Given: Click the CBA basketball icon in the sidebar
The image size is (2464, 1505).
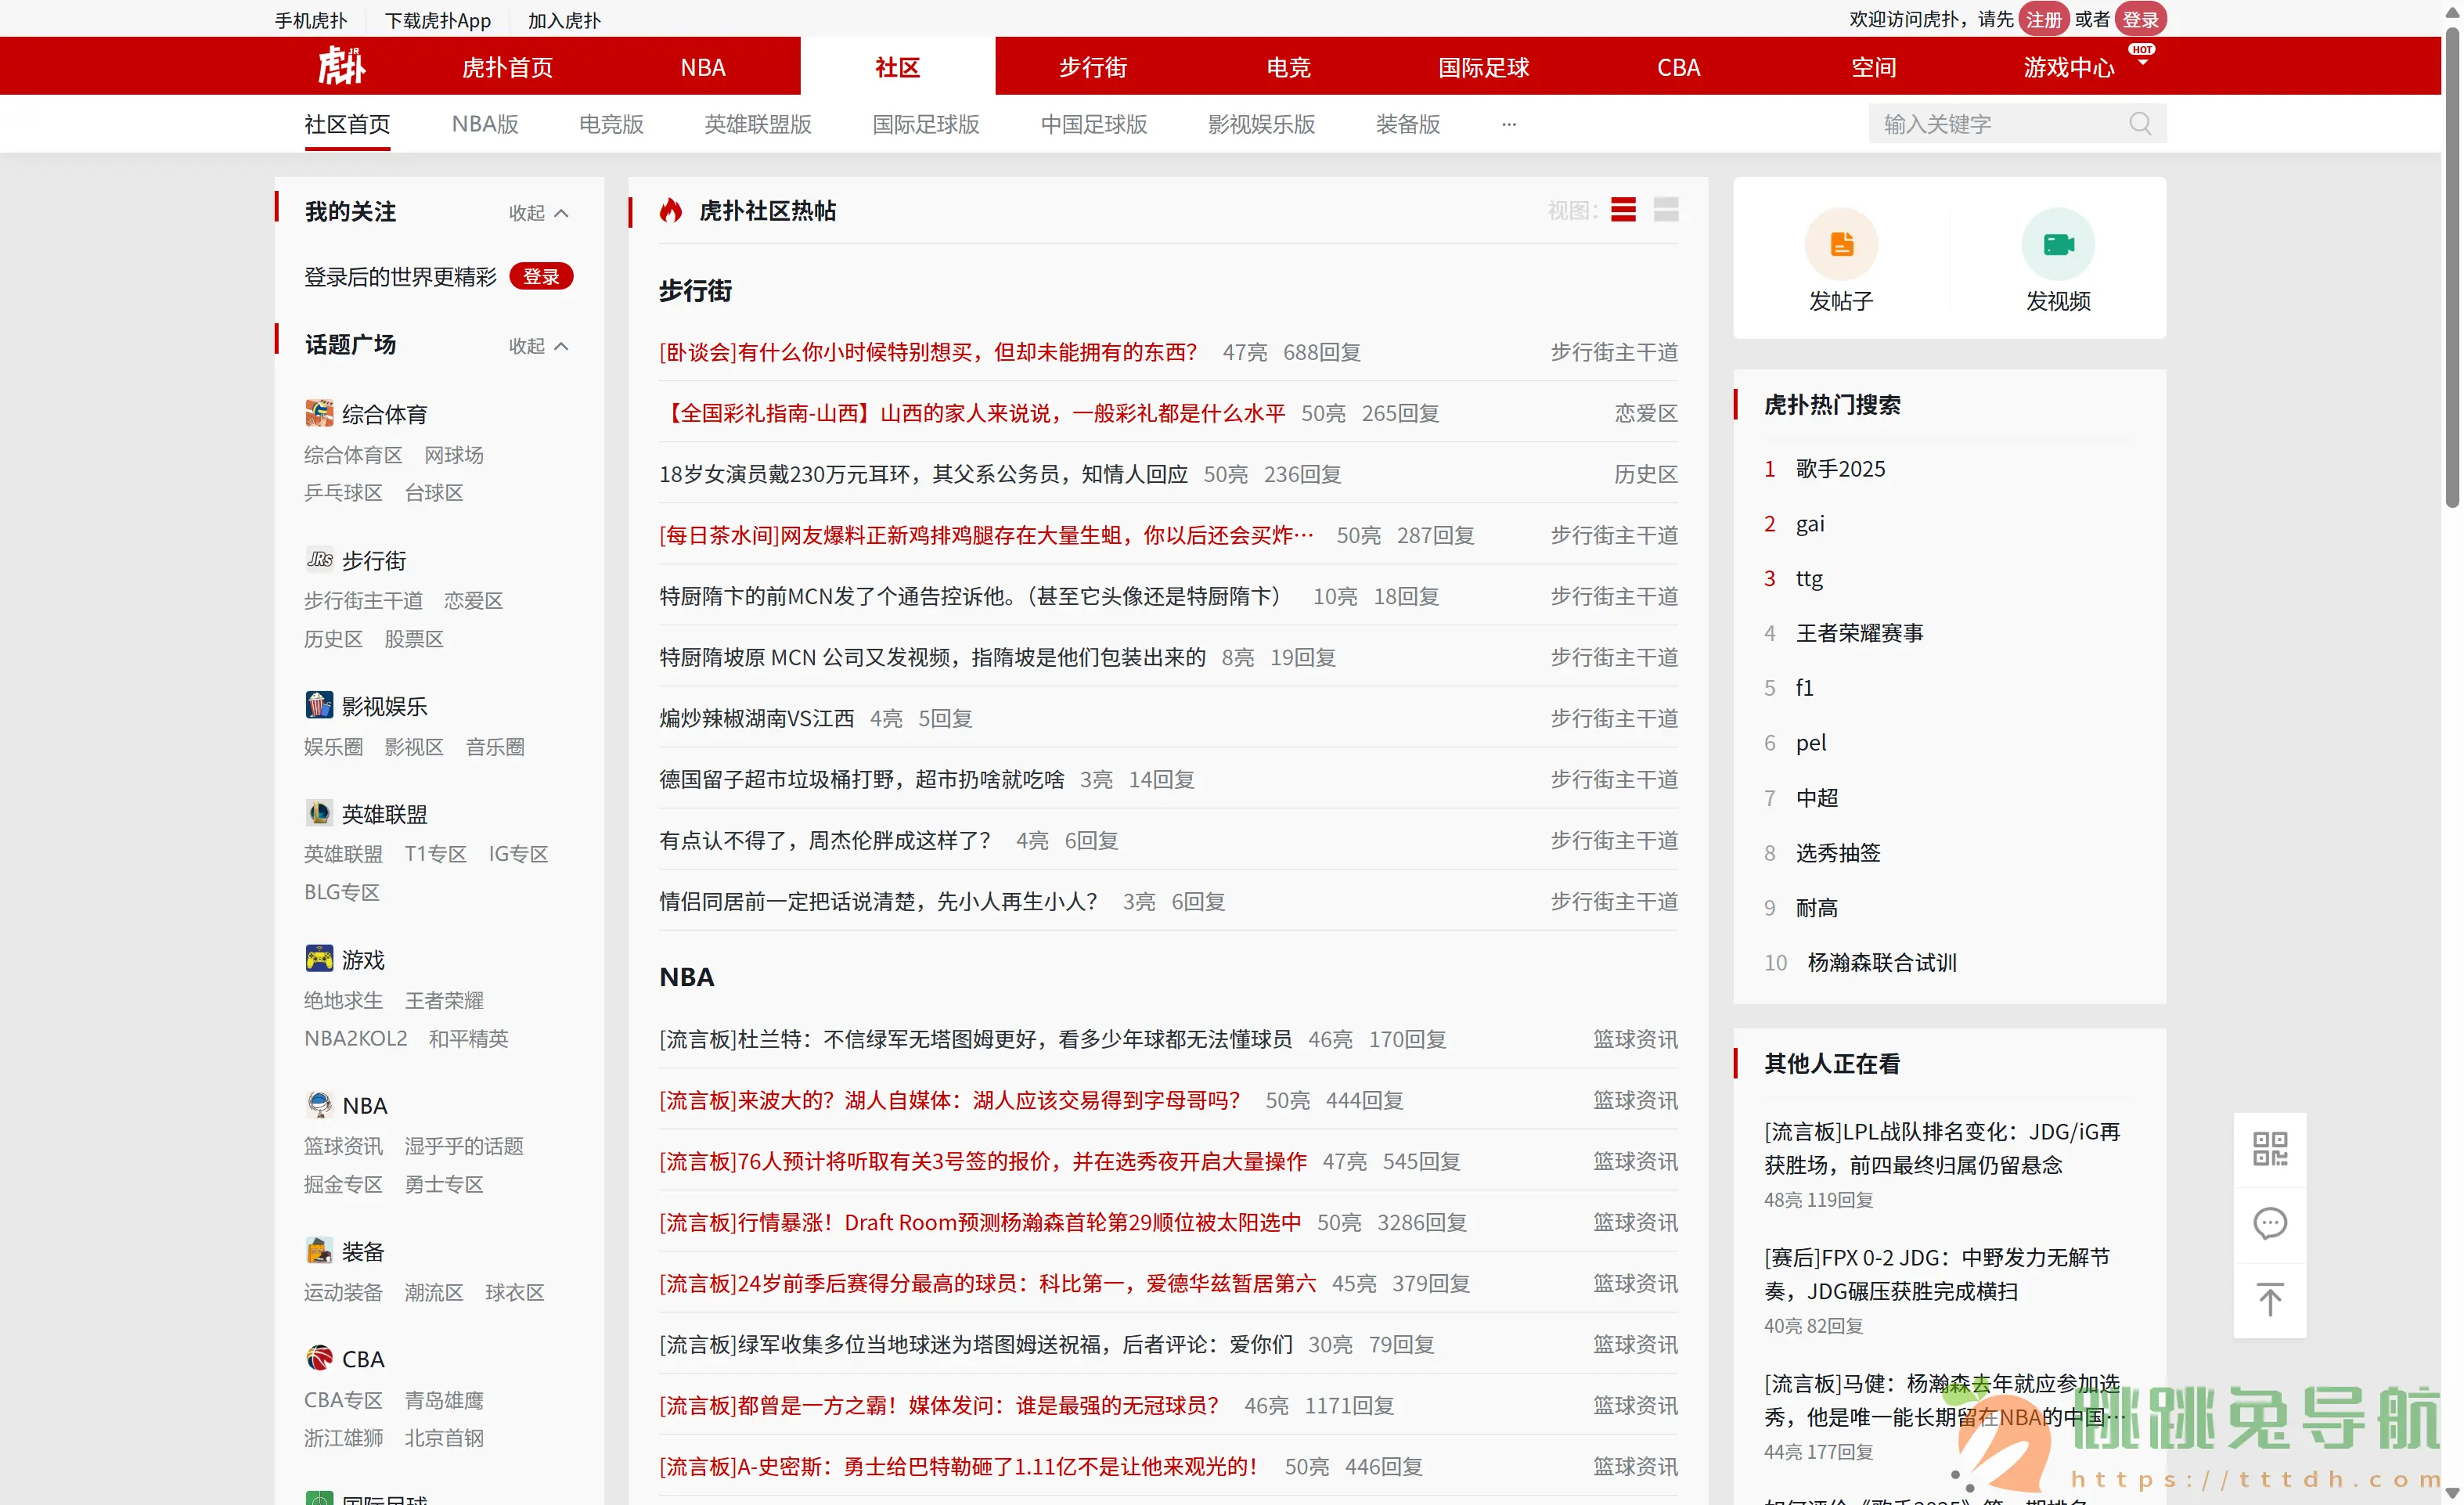Looking at the screenshot, I should 319,1358.
